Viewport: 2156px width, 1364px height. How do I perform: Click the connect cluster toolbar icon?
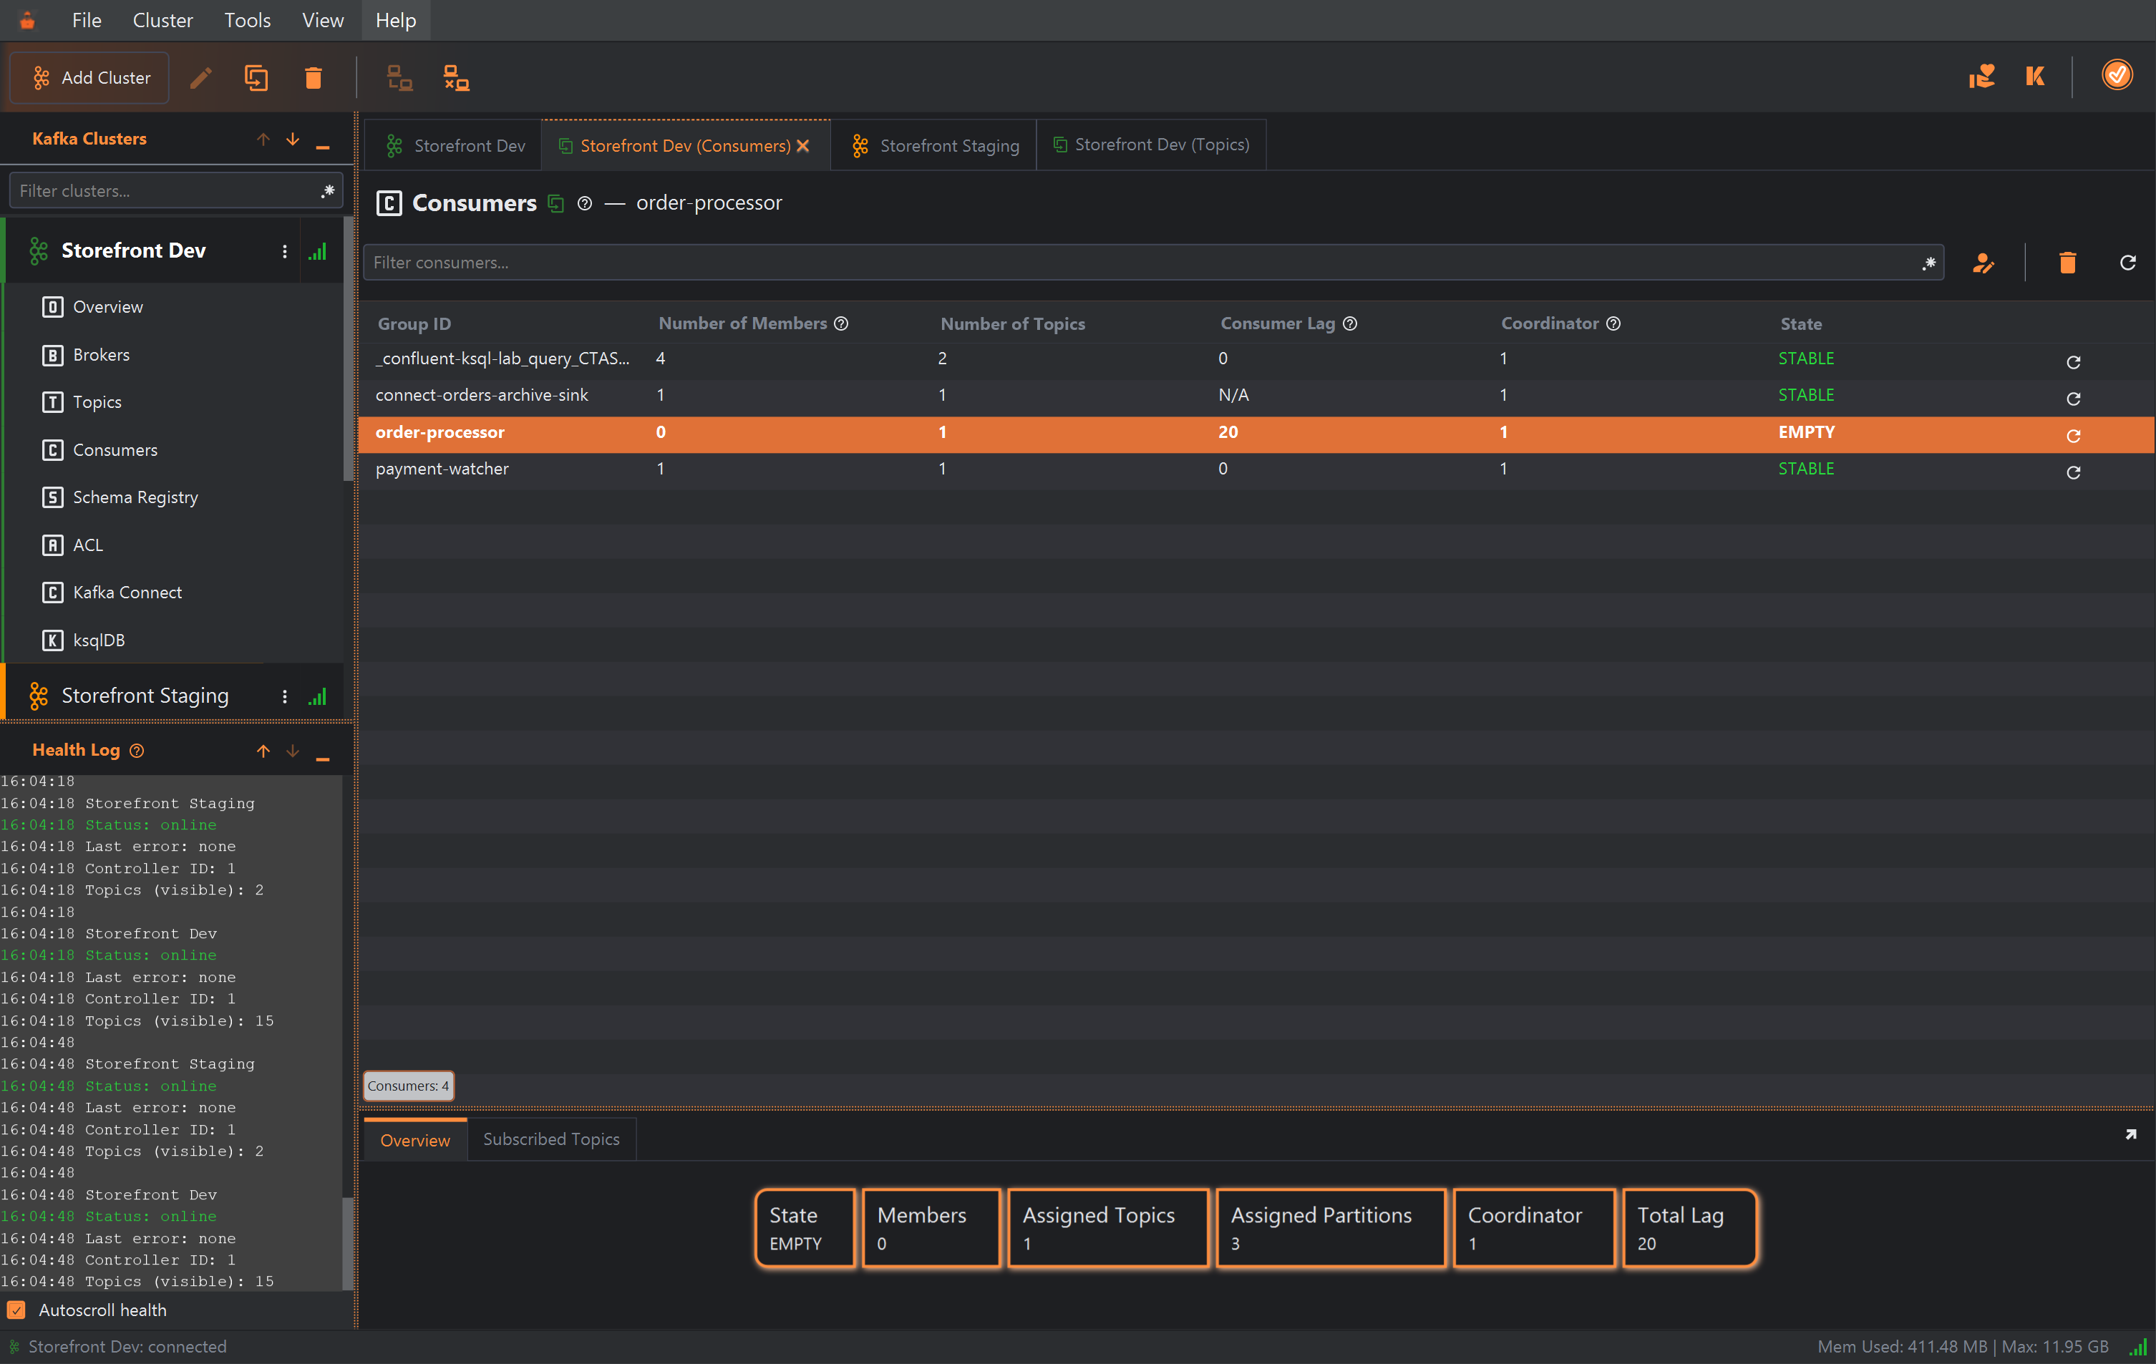(399, 78)
